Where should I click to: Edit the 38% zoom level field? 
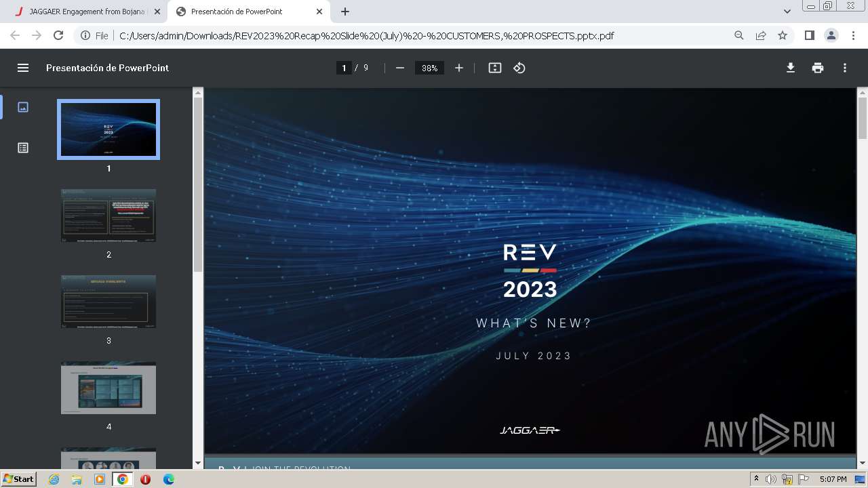(x=429, y=68)
